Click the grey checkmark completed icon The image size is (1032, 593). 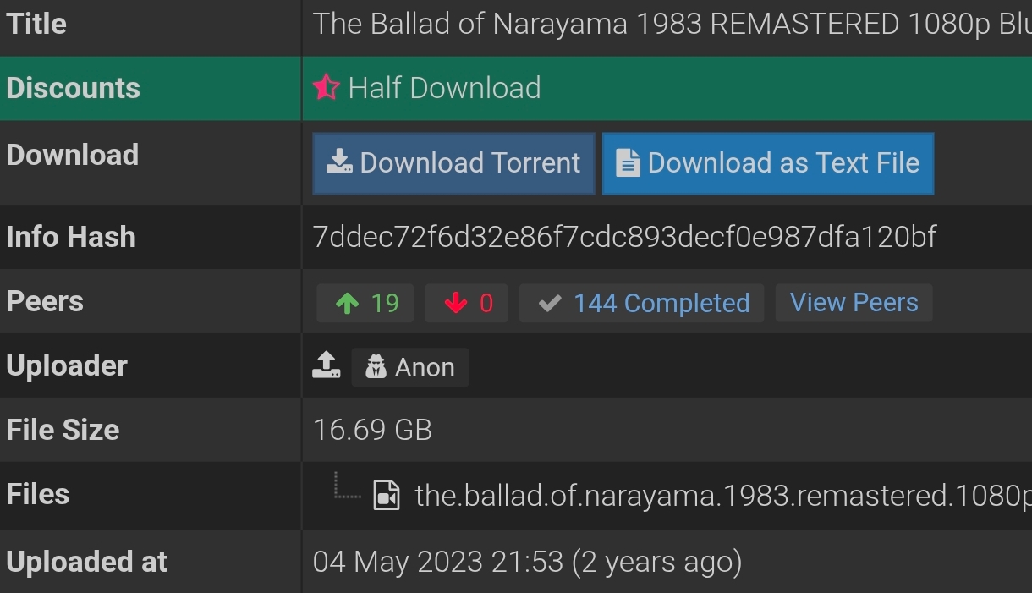tap(550, 303)
